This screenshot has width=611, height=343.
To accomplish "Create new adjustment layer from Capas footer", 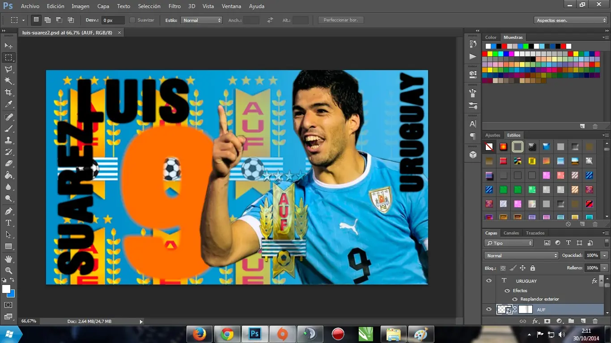I will [559, 321].
